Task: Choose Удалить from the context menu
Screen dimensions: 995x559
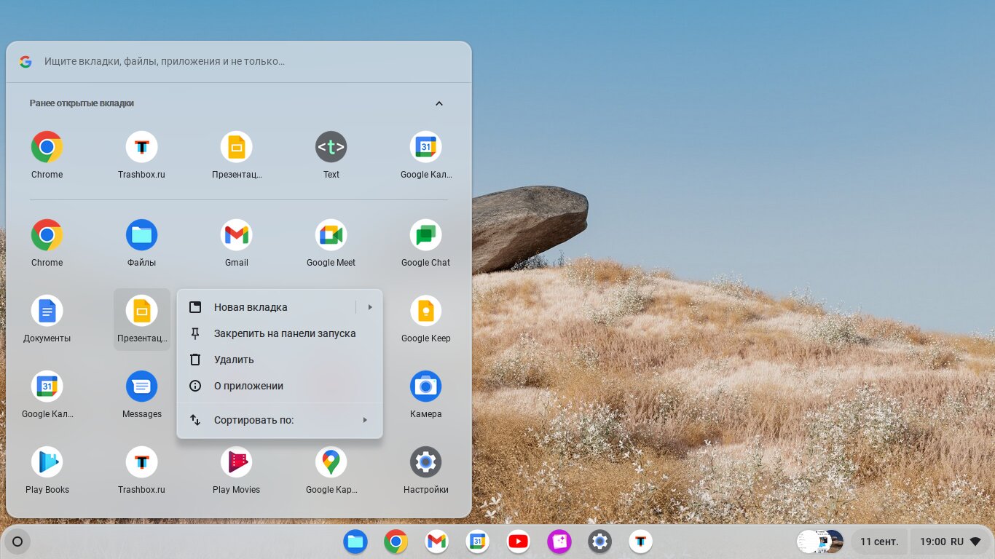Action: [280, 360]
